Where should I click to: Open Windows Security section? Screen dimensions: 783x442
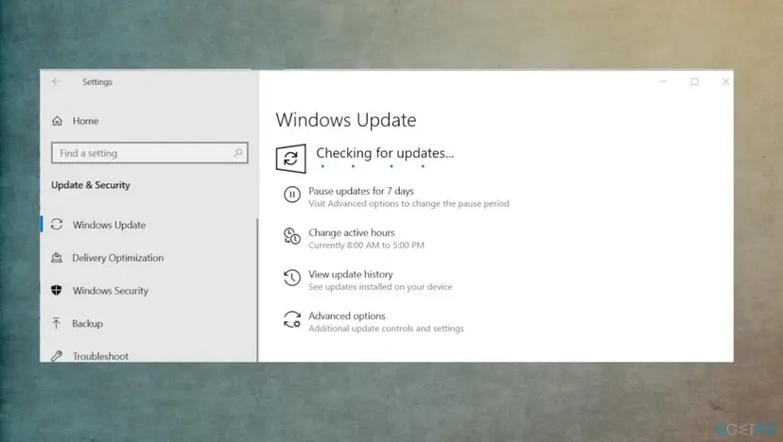pos(111,291)
